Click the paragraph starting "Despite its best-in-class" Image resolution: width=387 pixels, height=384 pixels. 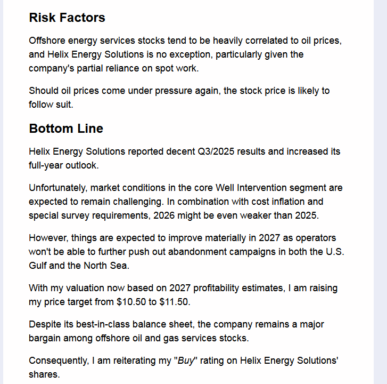176,331
